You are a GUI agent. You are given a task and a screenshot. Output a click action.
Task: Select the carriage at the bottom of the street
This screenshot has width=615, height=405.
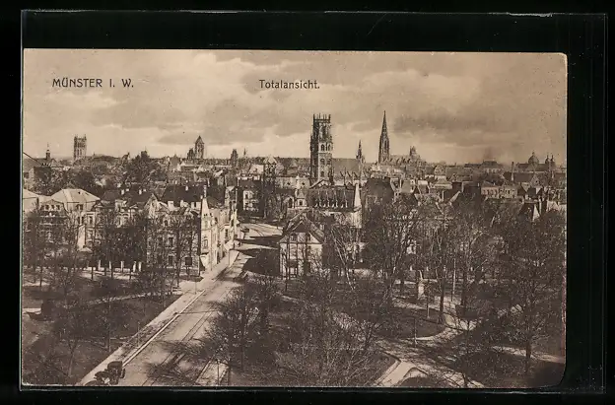tap(111, 372)
